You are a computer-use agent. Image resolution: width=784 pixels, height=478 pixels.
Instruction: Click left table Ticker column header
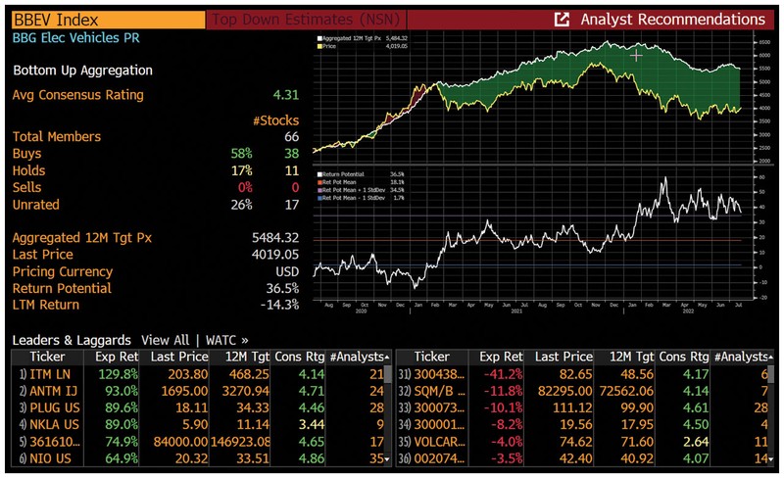(x=47, y=357)
